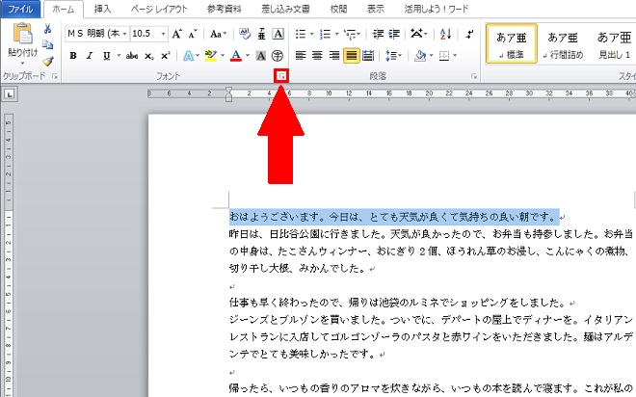Click the Paste clipboard icon
Viewport: 636px width, 397px height.
(x=23, y=34)
